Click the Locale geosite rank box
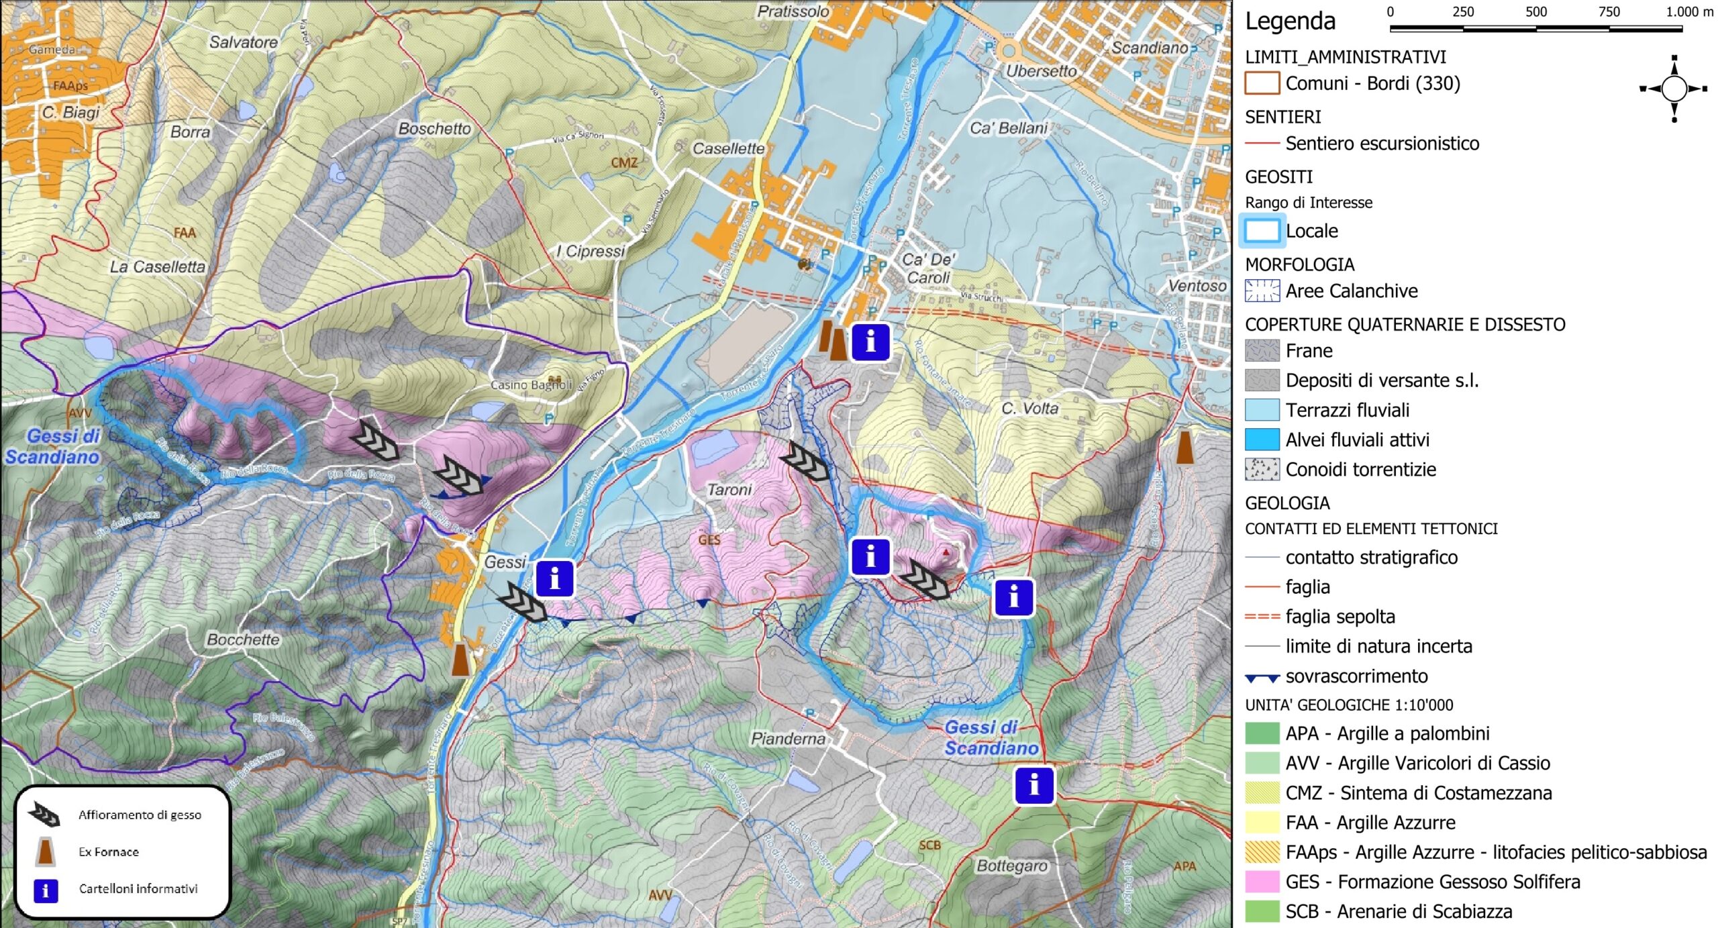The width and height of the screenshot is (1718, 928). click(1262, 231)
